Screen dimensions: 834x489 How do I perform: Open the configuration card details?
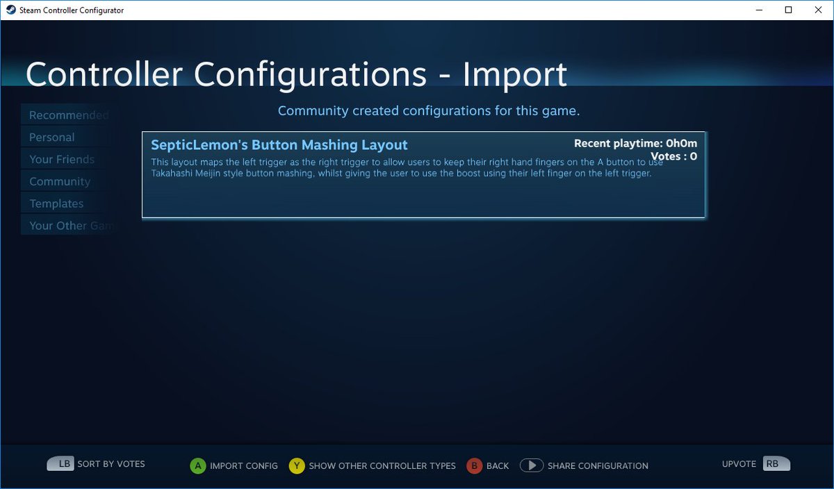point(423,174)
